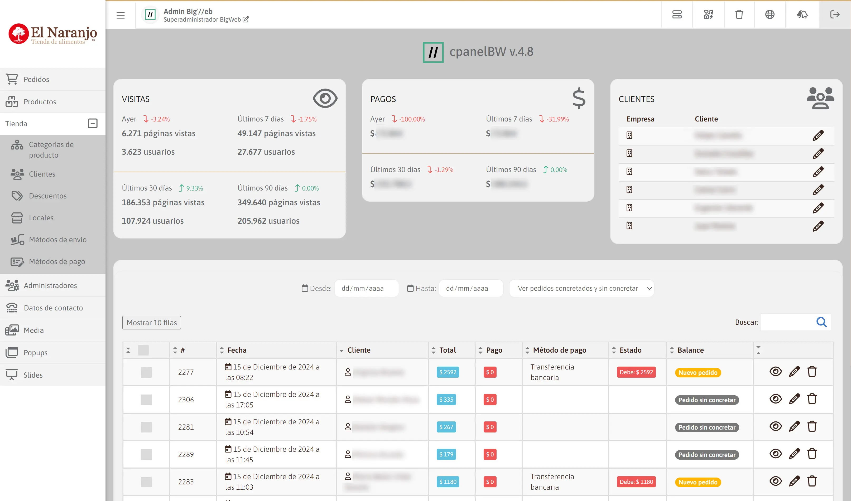Collapse the Tienda sidebar section

[x=92, y=124]
